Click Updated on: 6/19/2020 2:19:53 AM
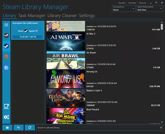This screenshot has height=134, width=165. pos(101,121)
